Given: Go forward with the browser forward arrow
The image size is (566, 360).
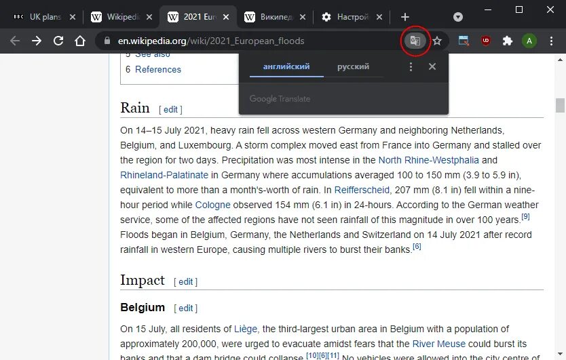Looking at the screenshot, I should coord(37,41).
